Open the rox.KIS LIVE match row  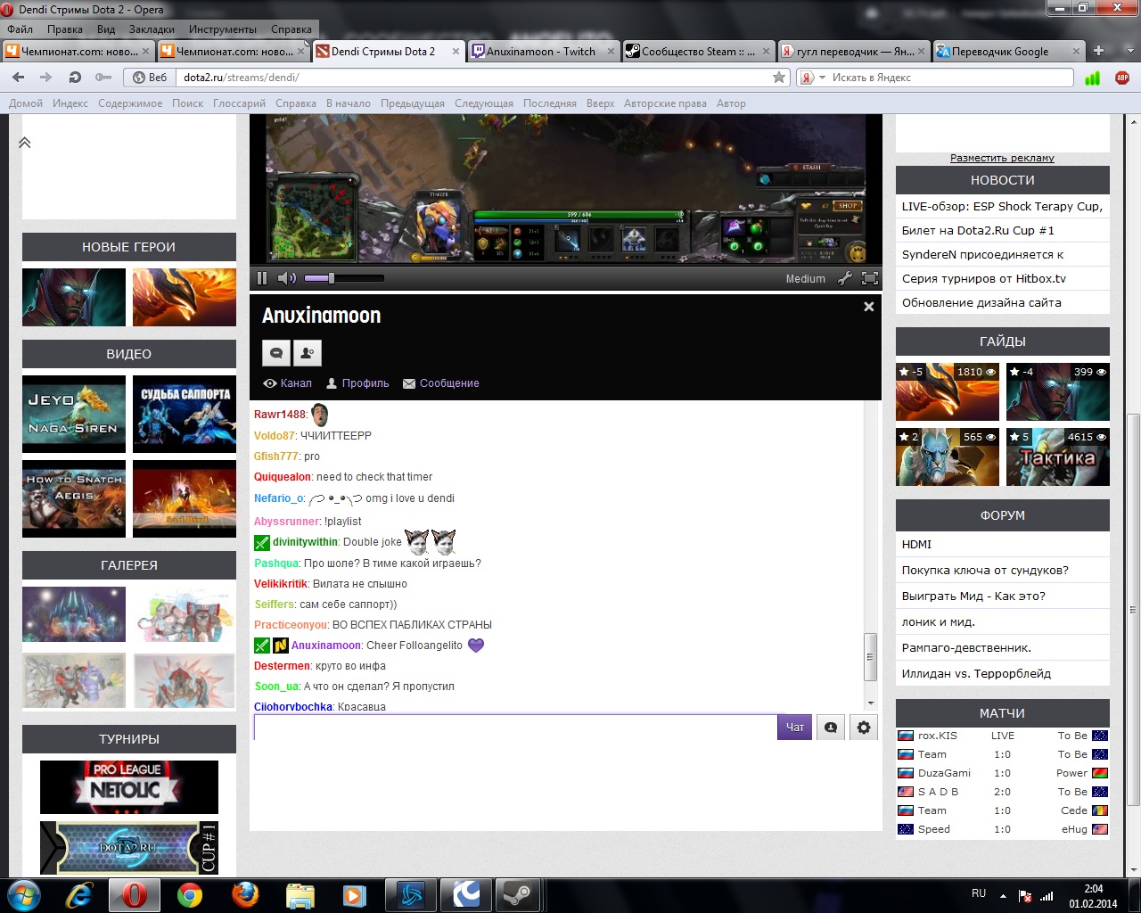click(1003, 736)
